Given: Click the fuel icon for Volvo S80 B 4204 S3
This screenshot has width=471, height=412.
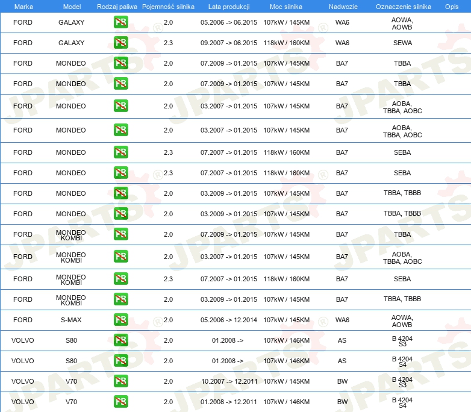Looking at the screenshot, I should coord(120,340).
